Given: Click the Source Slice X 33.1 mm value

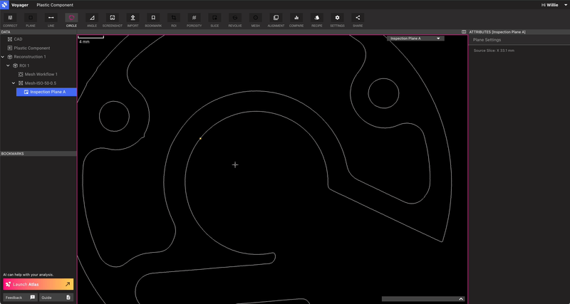Looking at the screenshot, I should (x=494, y=51).
